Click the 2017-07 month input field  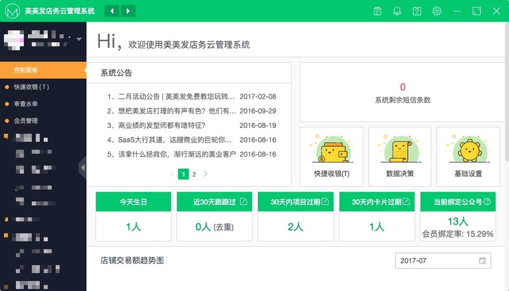coord(443,260)
